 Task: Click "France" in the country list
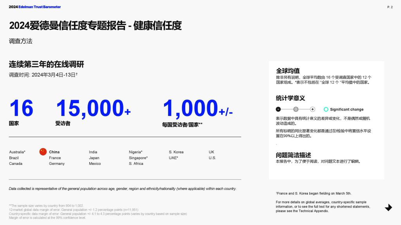point(55,158)
